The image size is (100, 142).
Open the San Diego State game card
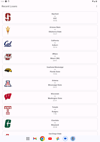point(50,133)
